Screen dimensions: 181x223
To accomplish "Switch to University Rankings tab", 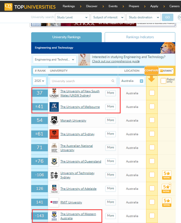I will tap(66, 37).
